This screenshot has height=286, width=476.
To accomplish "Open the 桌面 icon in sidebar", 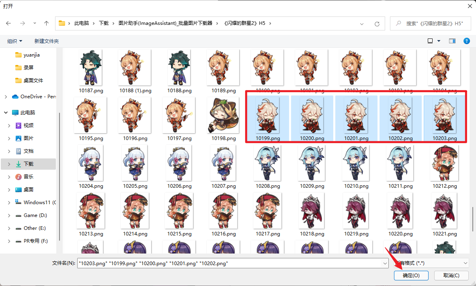I will pyautogui.click(x=18, y=190).
